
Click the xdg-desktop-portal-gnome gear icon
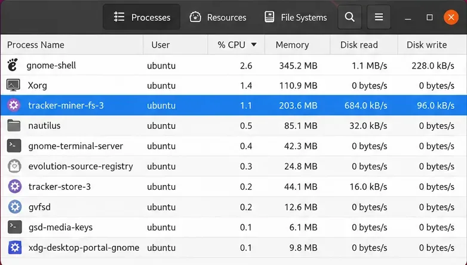(14, 248)
